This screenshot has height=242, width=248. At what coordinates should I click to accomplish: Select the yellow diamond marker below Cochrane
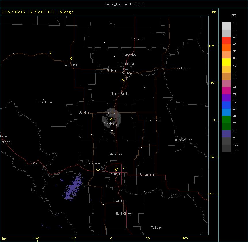pyautogui.click(x=98, y=170)
